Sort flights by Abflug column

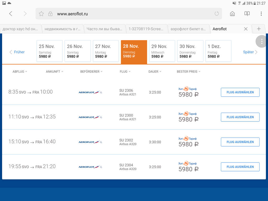[20, 72]
